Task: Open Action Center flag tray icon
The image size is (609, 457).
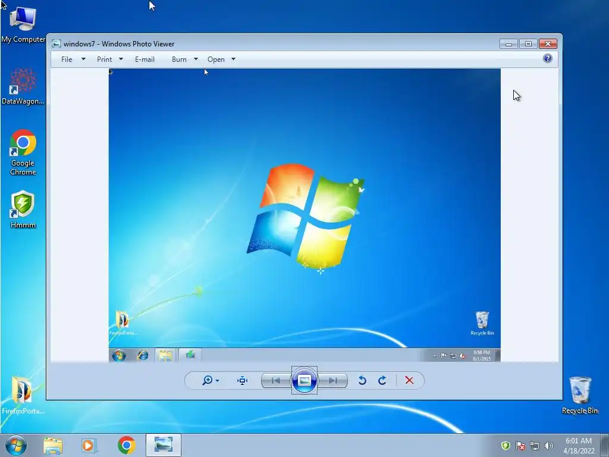Action: [x=520, y=446]
